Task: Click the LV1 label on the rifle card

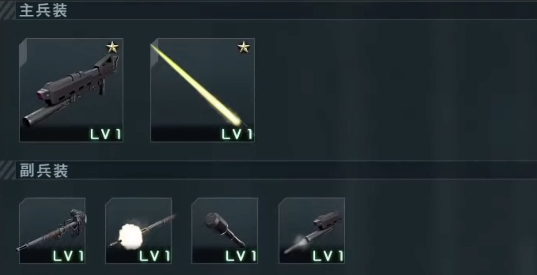Action: coord(106,134)
